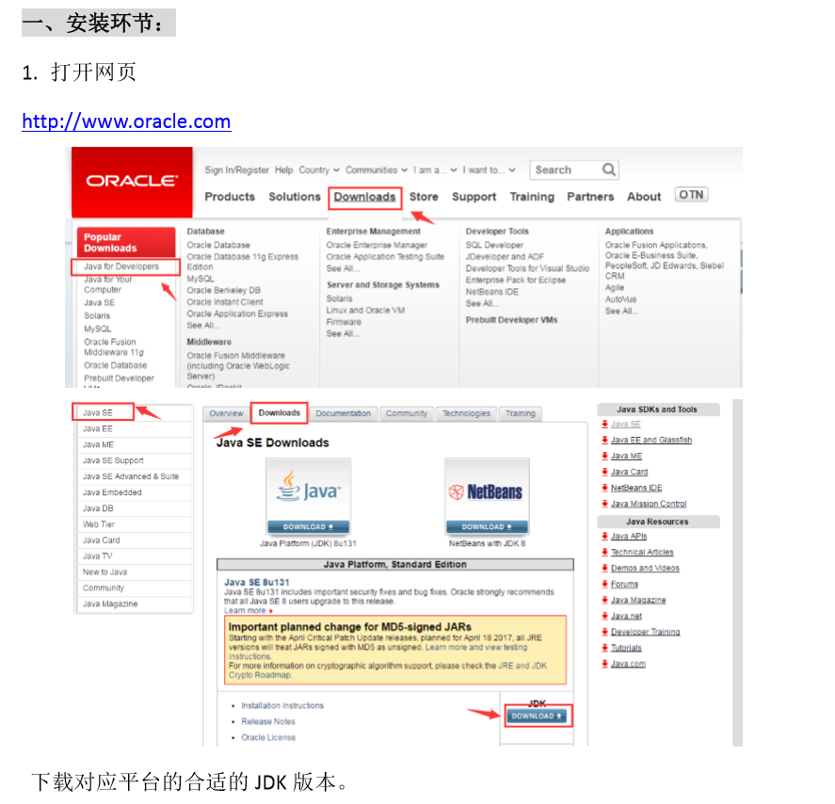
Task: Open the Store menu
Action: (x=424, y=197)
